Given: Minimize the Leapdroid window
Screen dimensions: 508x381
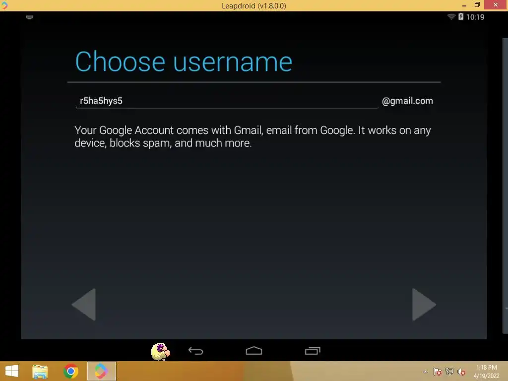Looking at the screenshot, I should (x=464, y=5).
